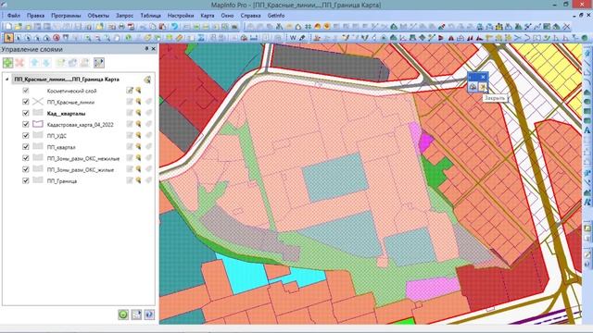Uncheck the ПП_Красные_линии layer checkbox
This screenshot has width=593, height=333.
(x=26, y=102)
